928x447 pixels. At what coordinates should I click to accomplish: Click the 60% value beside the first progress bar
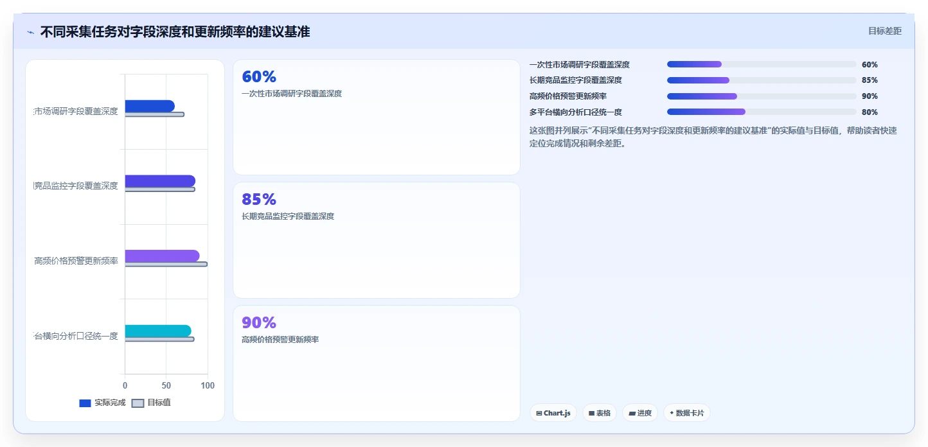coord(870,65)
